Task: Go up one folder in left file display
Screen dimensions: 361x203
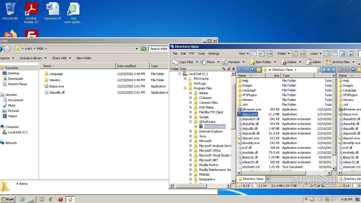Action: pos(253,70)
